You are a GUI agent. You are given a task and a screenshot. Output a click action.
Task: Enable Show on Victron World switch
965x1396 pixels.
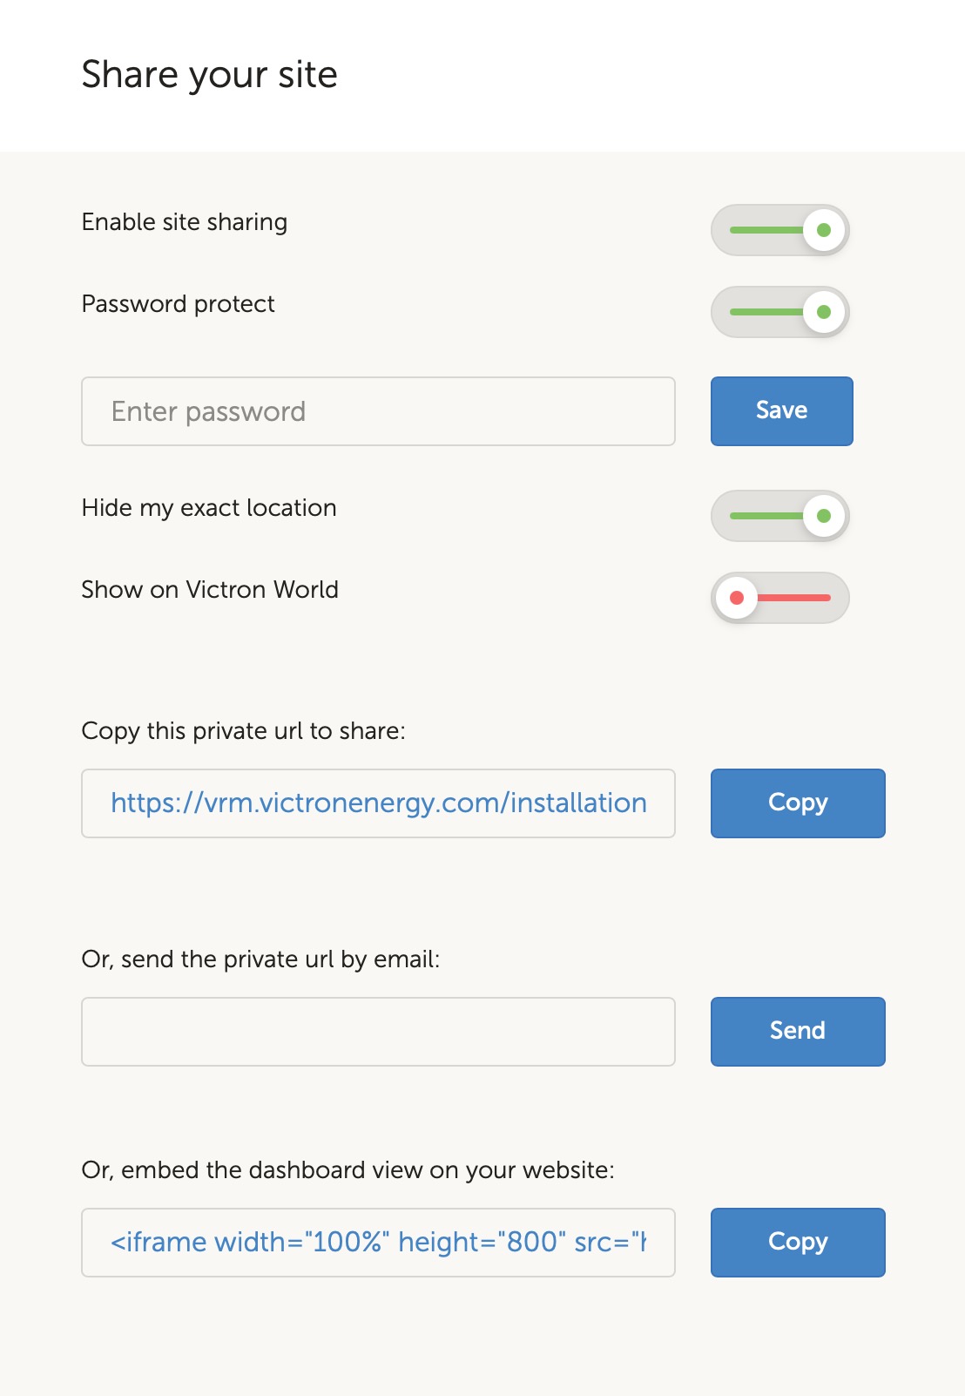pos(779,598)
